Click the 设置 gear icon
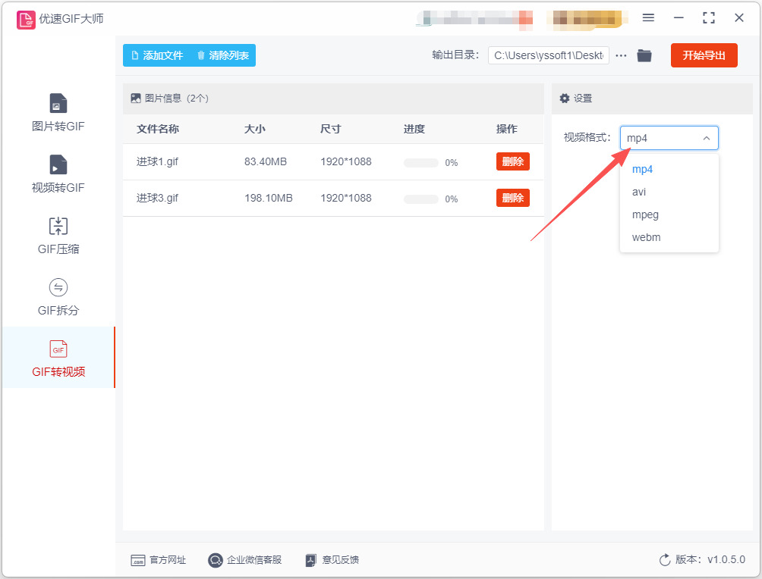 tap(564, 99)
